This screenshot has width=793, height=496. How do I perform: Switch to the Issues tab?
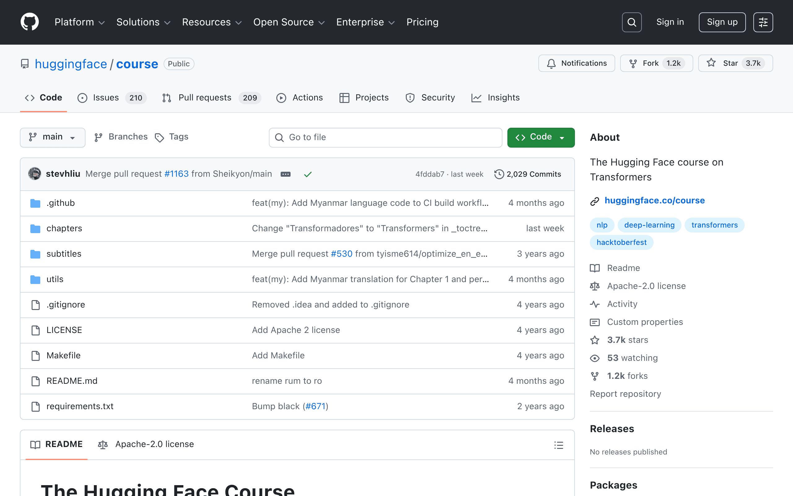(112, 98)
